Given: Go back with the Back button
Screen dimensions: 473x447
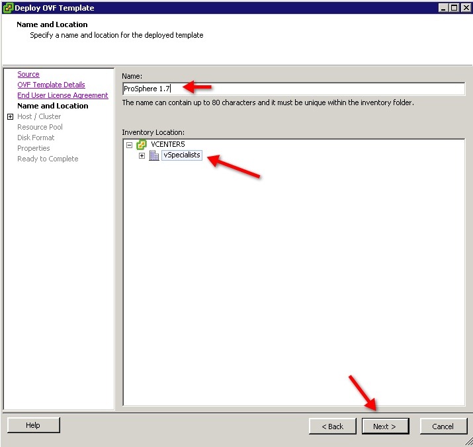Looking at the screenshot, I should click(332, 427).
